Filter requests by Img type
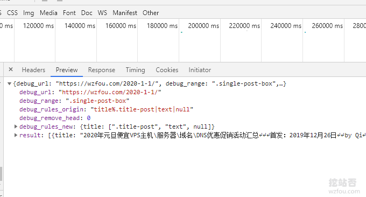The image size is (366, 197). pyautogui.click(x=29, y=13)
